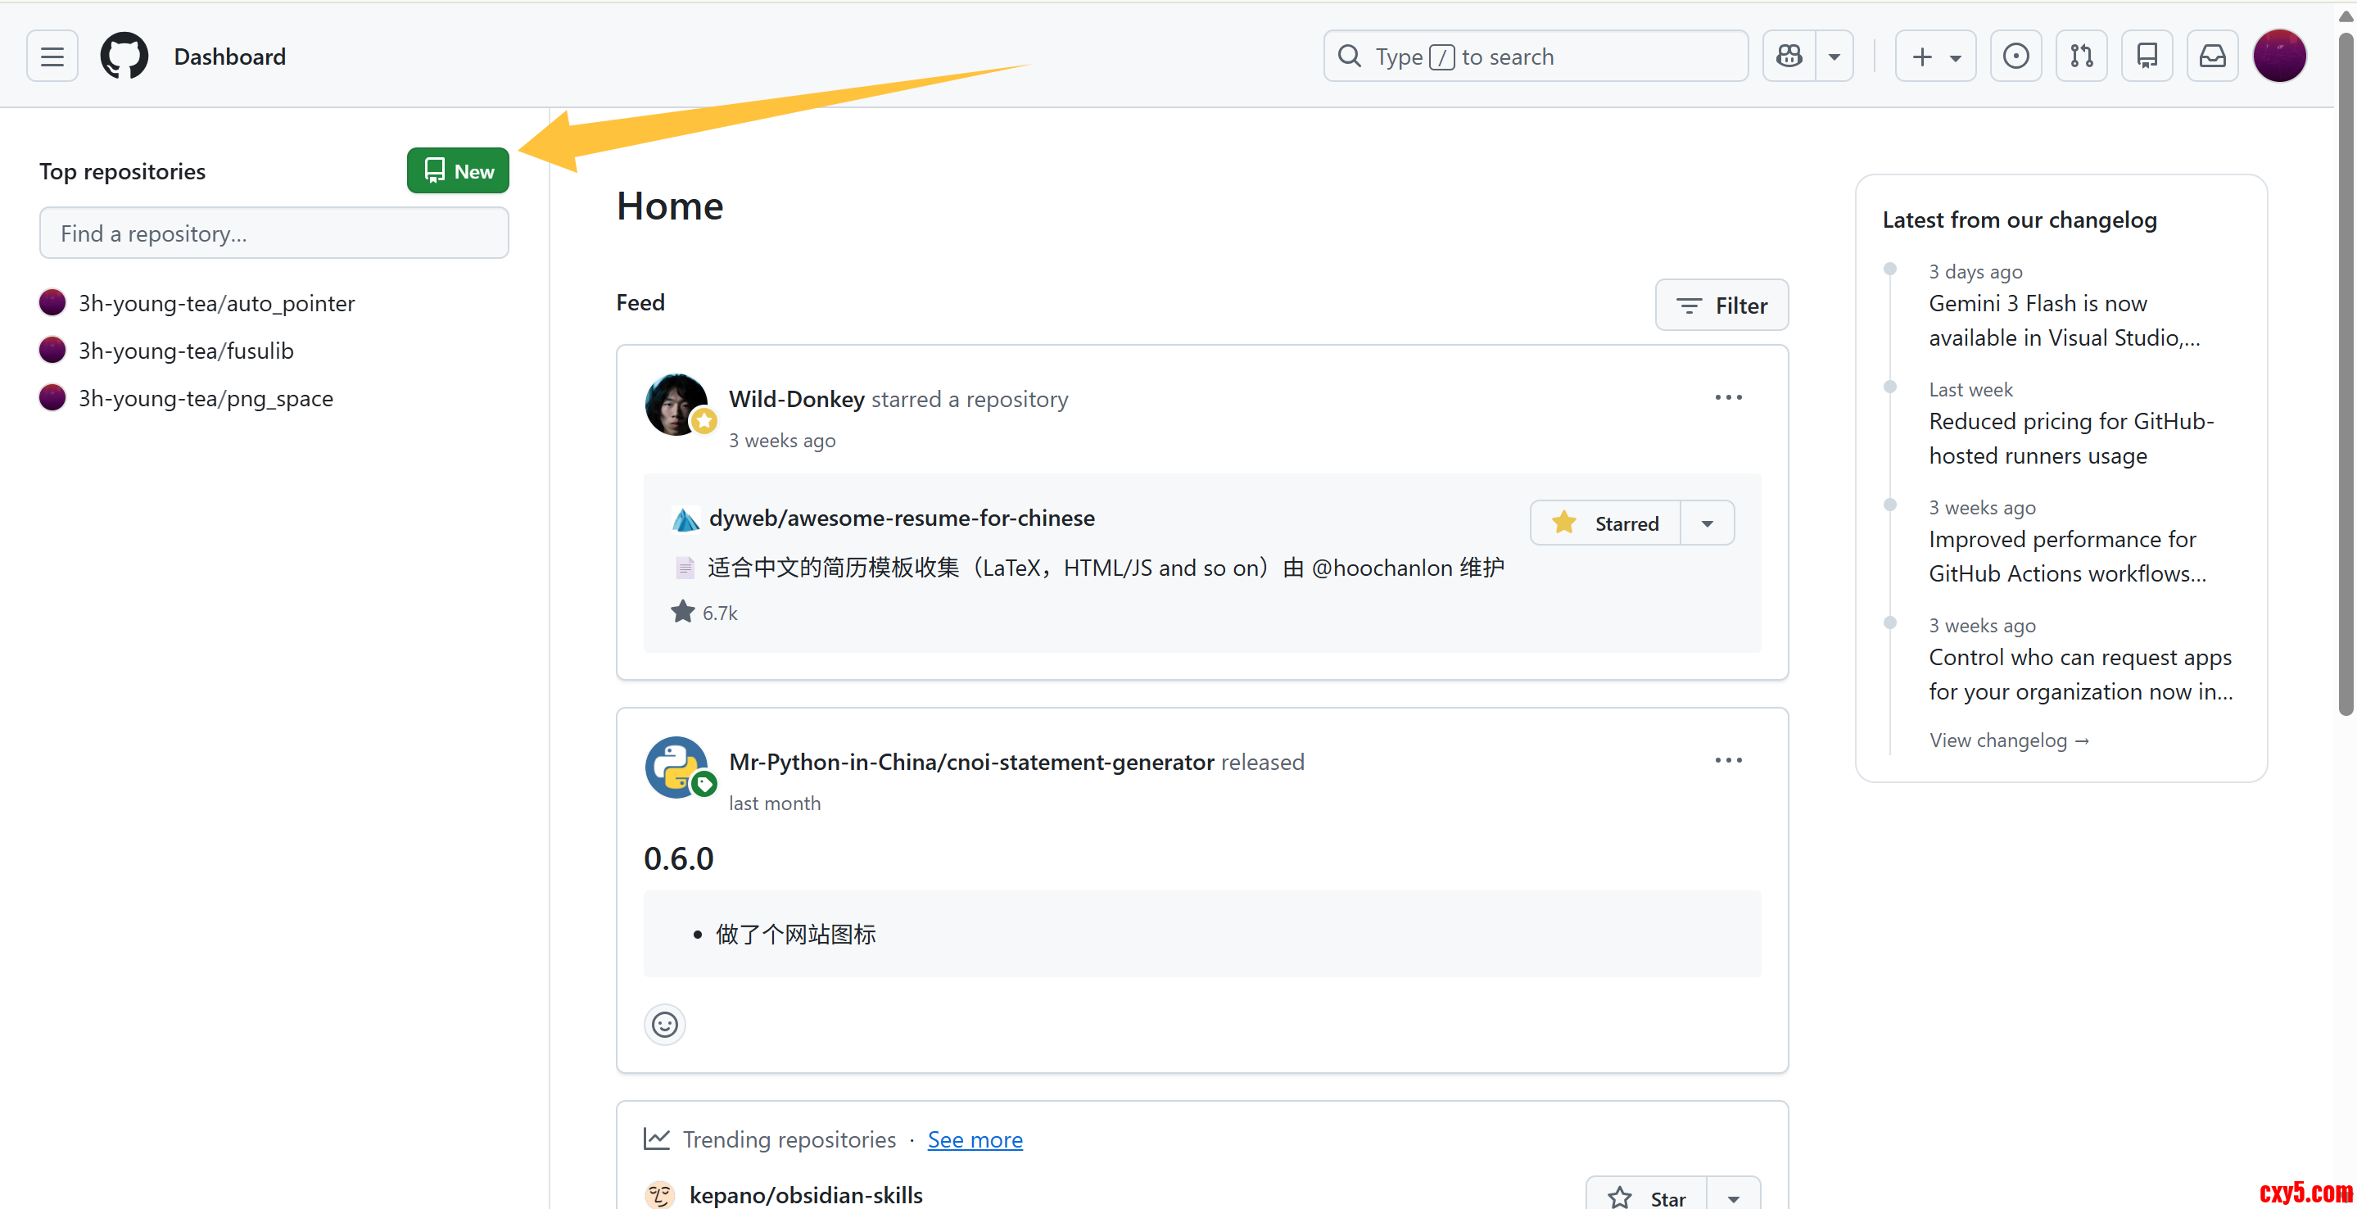Open the Pull requests icon in header
The height and width of the screenshot is (1209, 2357).
point(2081,57)
